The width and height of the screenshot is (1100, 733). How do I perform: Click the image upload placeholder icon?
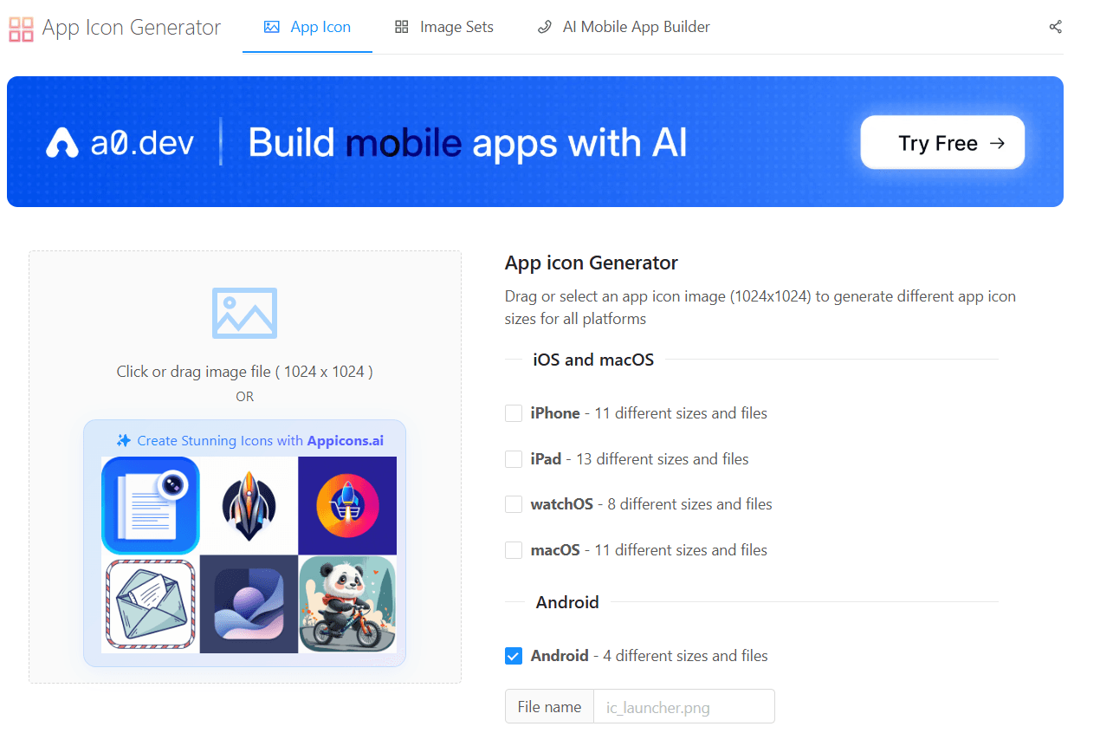(244, 313)
